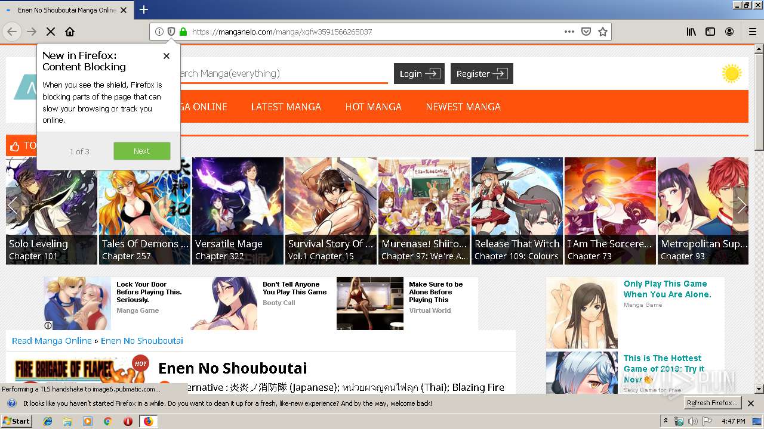Image resolution: width=764 pixels, height=429 pixels.
Task: Click the green padlock security icon
Action: (183, 32)
